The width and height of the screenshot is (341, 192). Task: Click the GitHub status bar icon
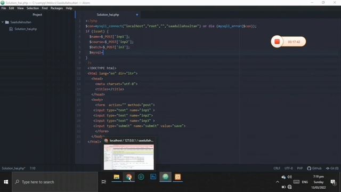(x=314, y=169)
